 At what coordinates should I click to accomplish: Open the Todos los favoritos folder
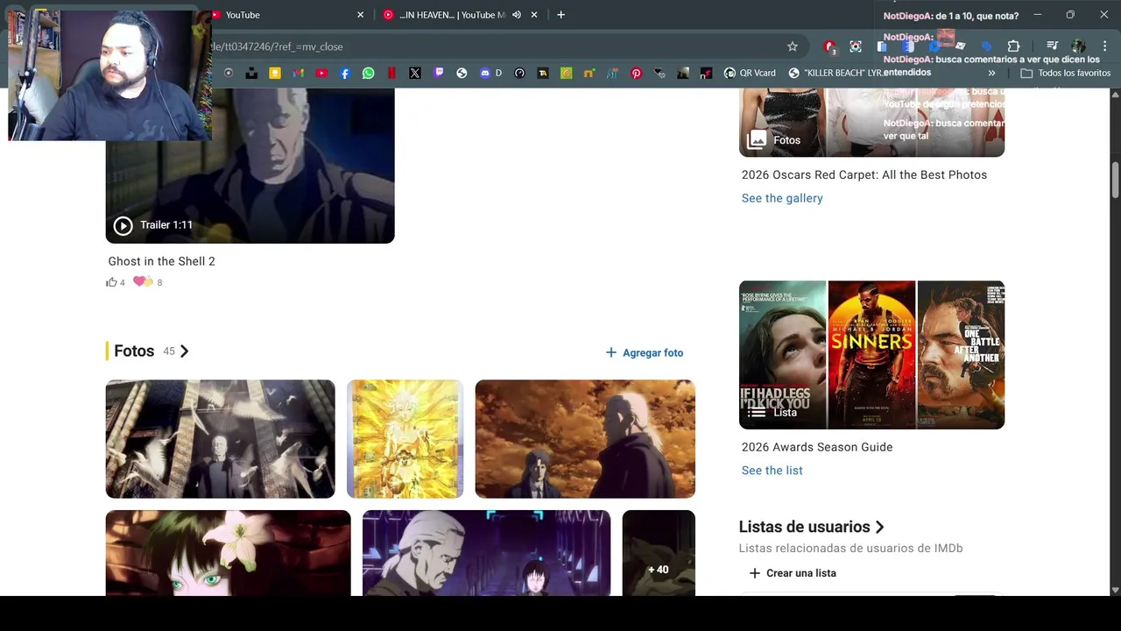[x=1066, y=74]
